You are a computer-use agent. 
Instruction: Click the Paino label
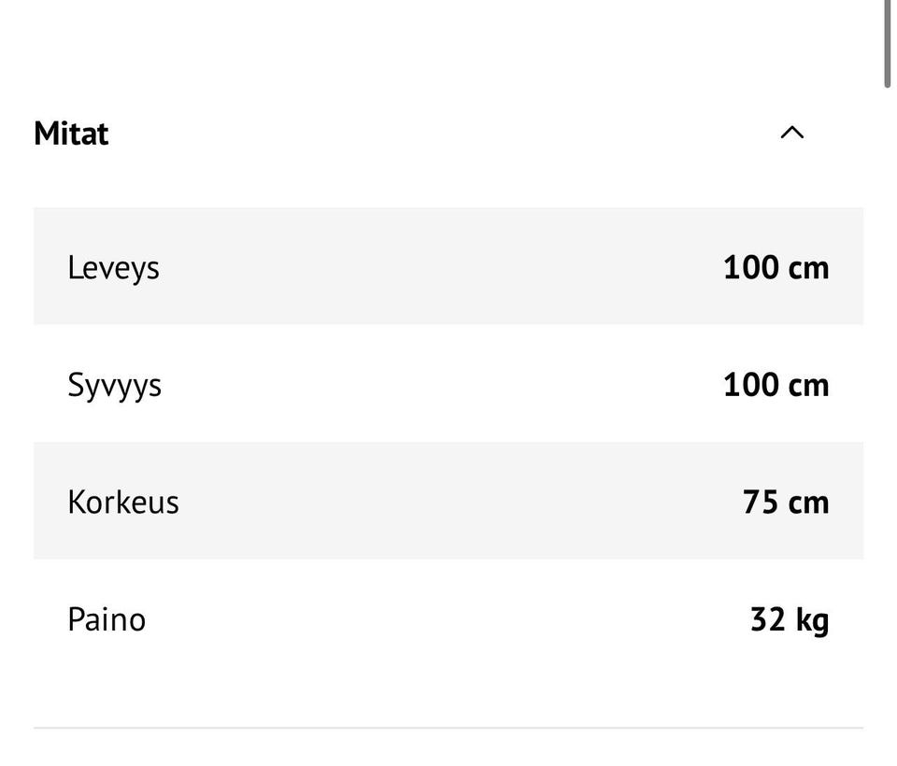(x=107, y=619)
